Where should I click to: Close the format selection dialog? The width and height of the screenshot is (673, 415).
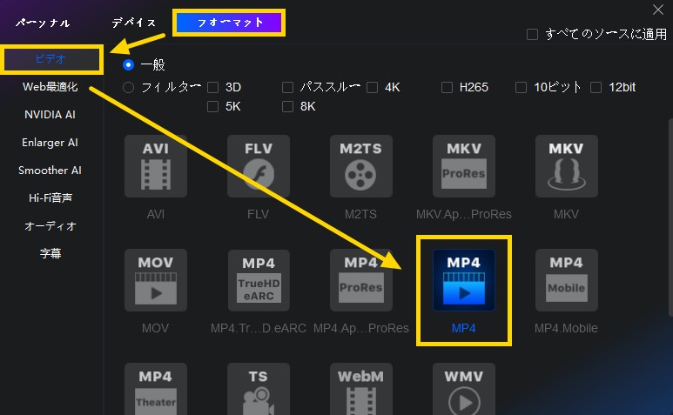point(658,10)
